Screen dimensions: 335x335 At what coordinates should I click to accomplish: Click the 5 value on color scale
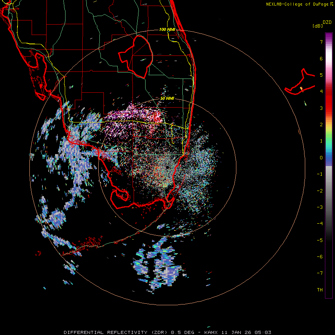pyautogui.click(x=321, y=75)
